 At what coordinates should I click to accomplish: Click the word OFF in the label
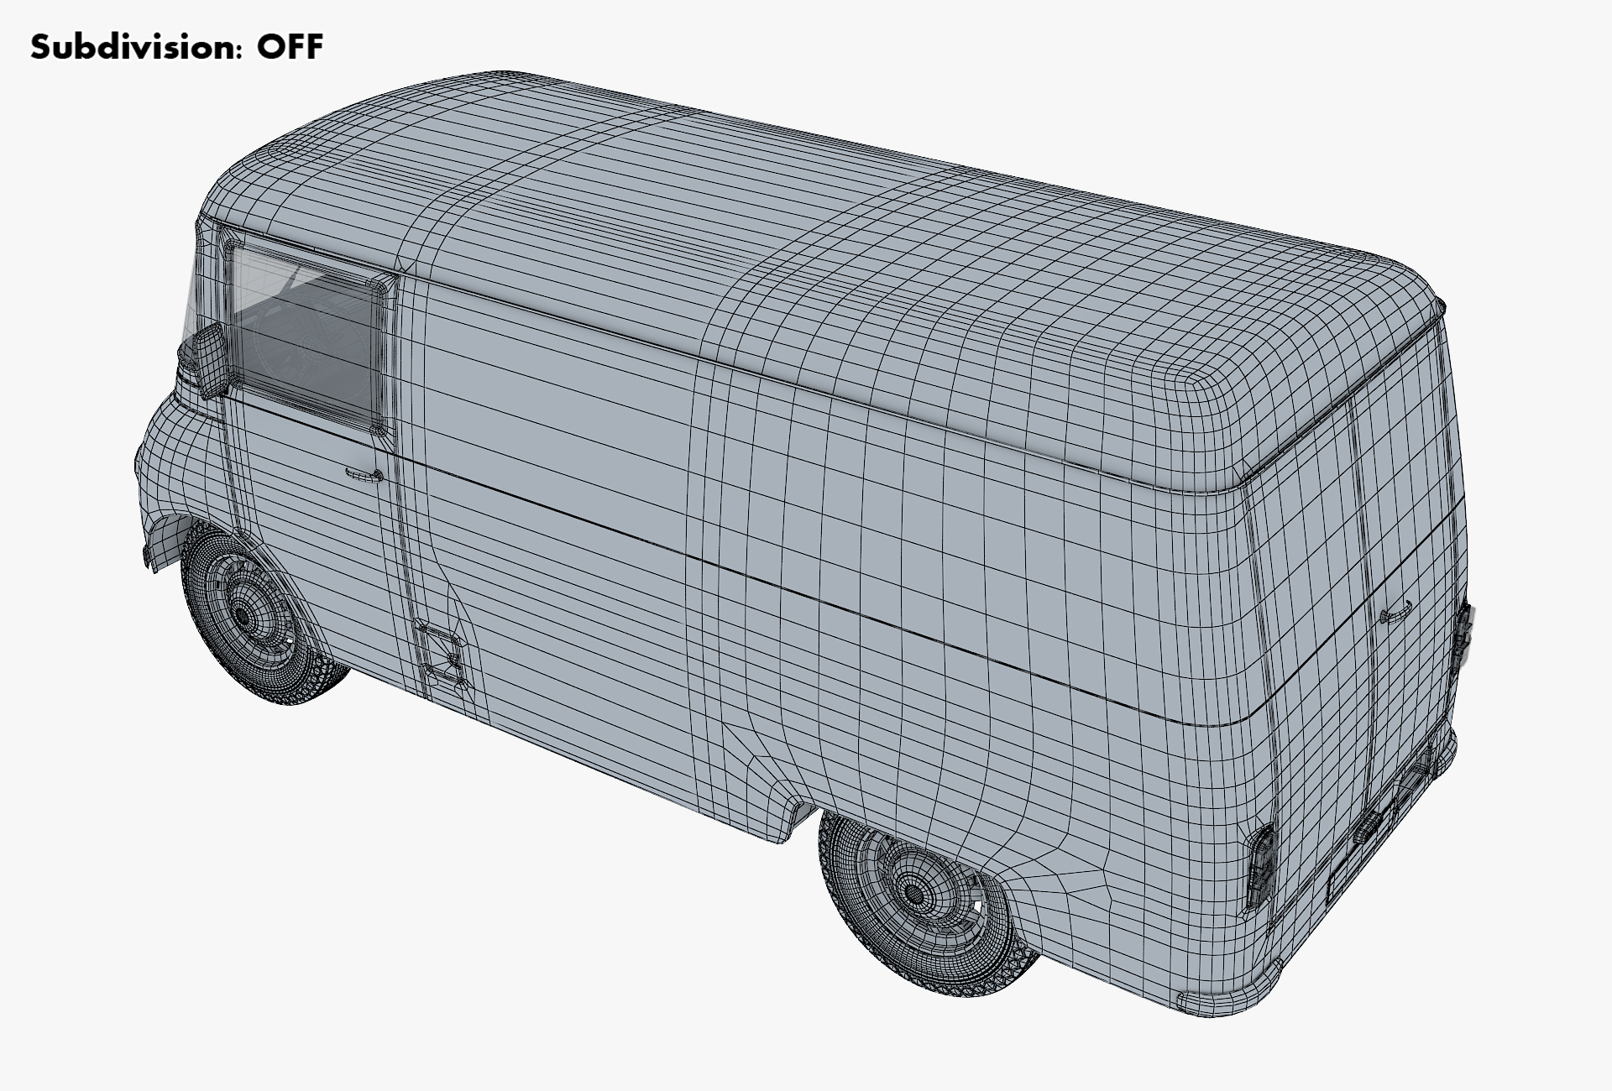click(290, 47)
